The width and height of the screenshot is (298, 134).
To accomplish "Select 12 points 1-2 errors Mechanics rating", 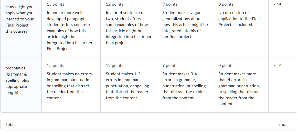I will 129,85.
